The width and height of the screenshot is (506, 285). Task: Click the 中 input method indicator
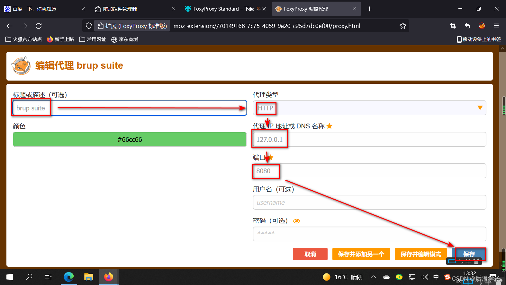436,277
